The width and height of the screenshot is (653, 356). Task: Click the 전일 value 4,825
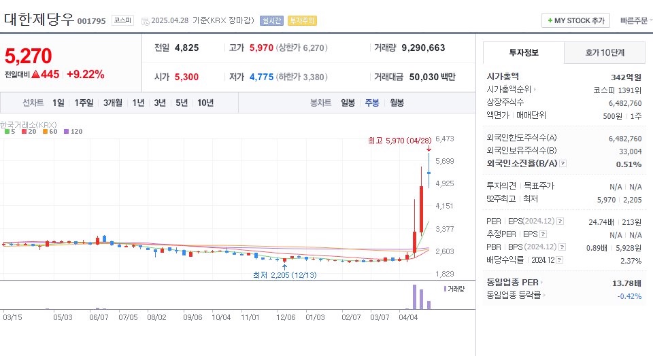[x=186, y=48]
